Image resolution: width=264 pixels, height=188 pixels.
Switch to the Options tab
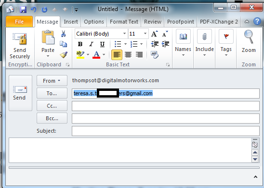pyautogui.click(x=94, y=22)
